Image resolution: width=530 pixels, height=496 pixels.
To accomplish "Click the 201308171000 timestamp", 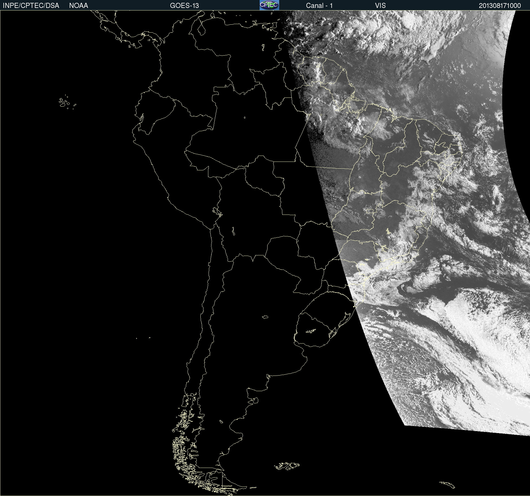I will (500, 6).
